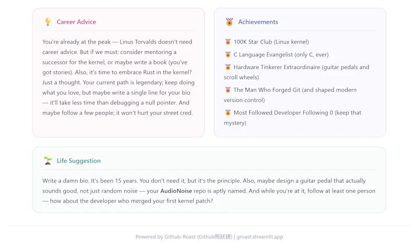The image size is (419, 248).
Task: Click 'Powered by Github-Roast' footer text
Action: click(x=166, y=237)
